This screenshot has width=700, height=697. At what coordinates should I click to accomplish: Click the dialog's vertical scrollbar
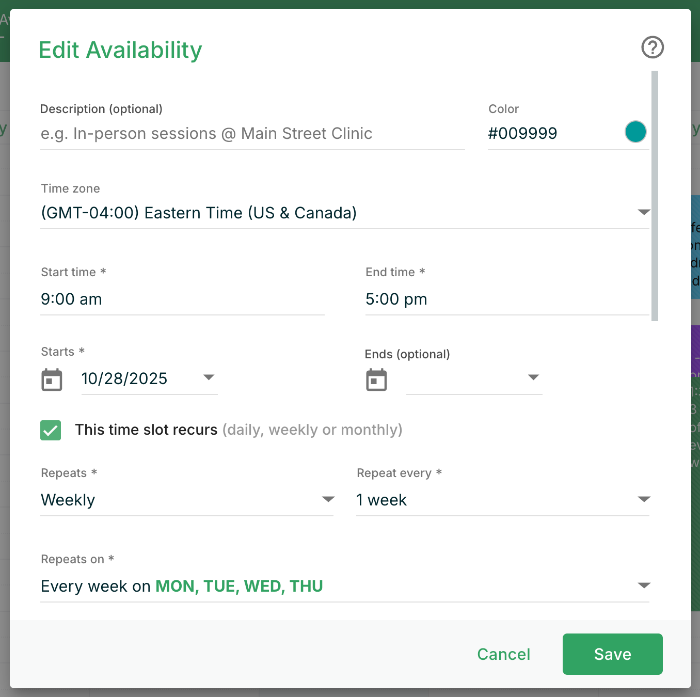coord(655,196)
